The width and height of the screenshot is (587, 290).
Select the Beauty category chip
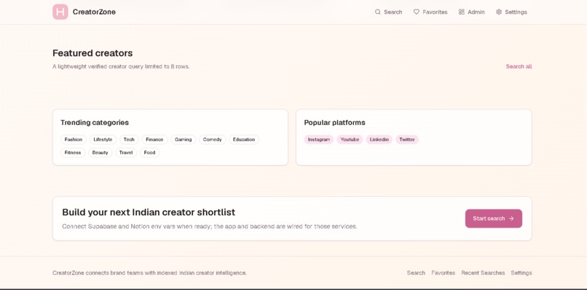coord(100,153)
